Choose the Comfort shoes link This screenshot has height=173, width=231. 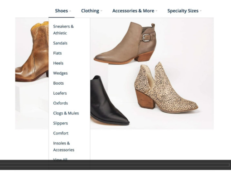[x=61, y=133]
